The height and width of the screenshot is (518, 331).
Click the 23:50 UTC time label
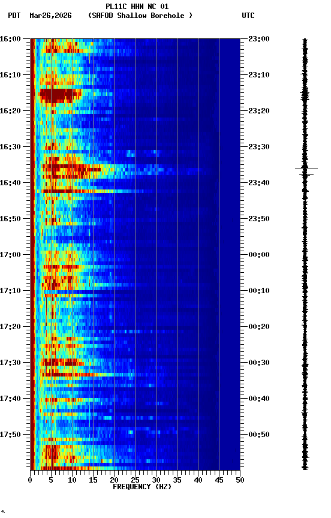pyautogui.click(x=259, y=219)
